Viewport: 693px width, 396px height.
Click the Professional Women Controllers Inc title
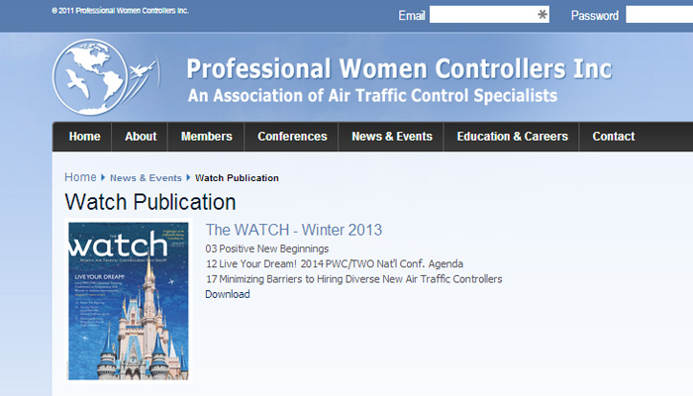(399, 69)
